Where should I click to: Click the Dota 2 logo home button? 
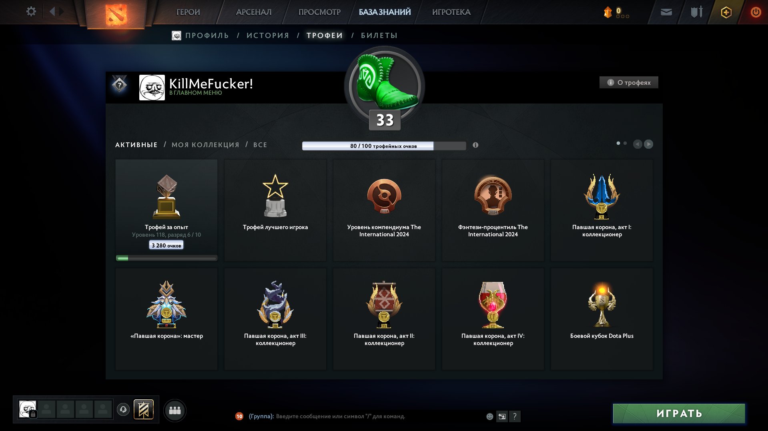pyautogui.click(x=116, y=14)
